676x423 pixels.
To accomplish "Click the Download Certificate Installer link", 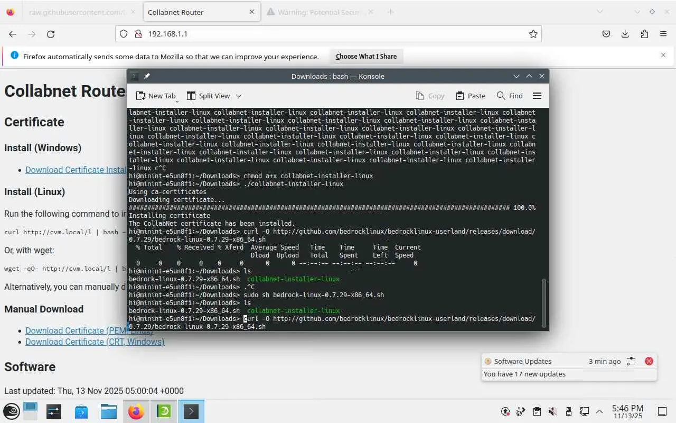I will 76,170.
